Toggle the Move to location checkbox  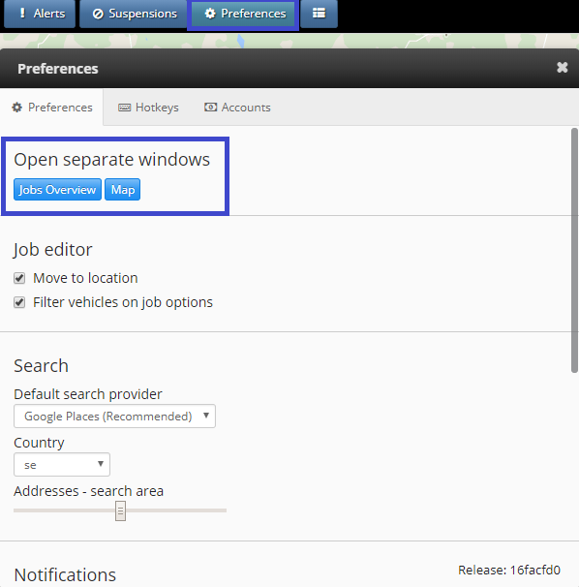19,278
